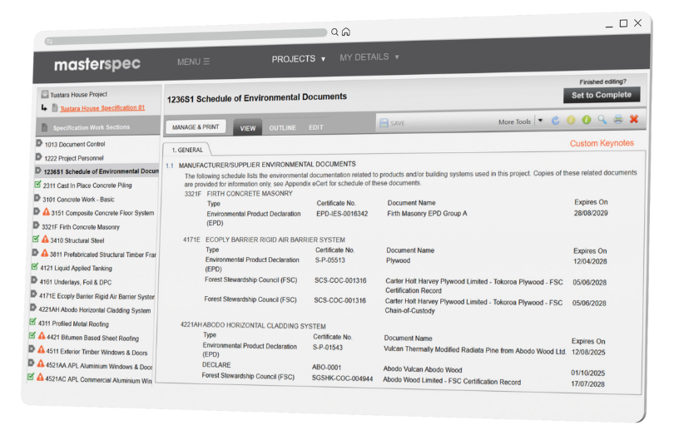The image size is (674, 435).
Task: Select 1236S1 Schedule of Environmental Documents row
Action: (x=97, y=171)
